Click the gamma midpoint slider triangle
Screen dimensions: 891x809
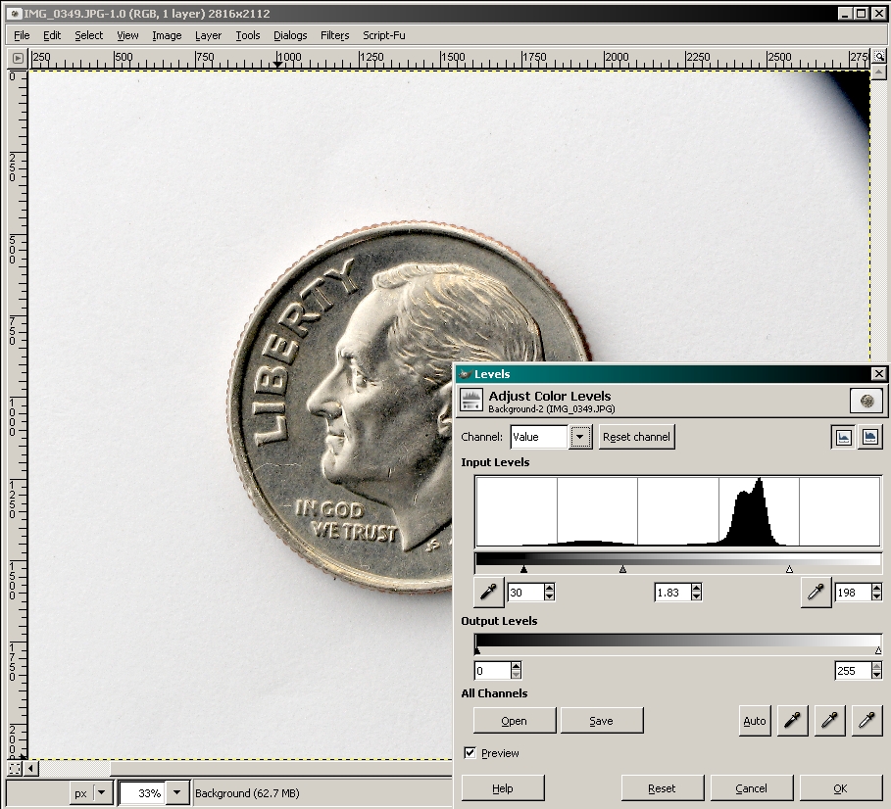click(x=622, y=569)
